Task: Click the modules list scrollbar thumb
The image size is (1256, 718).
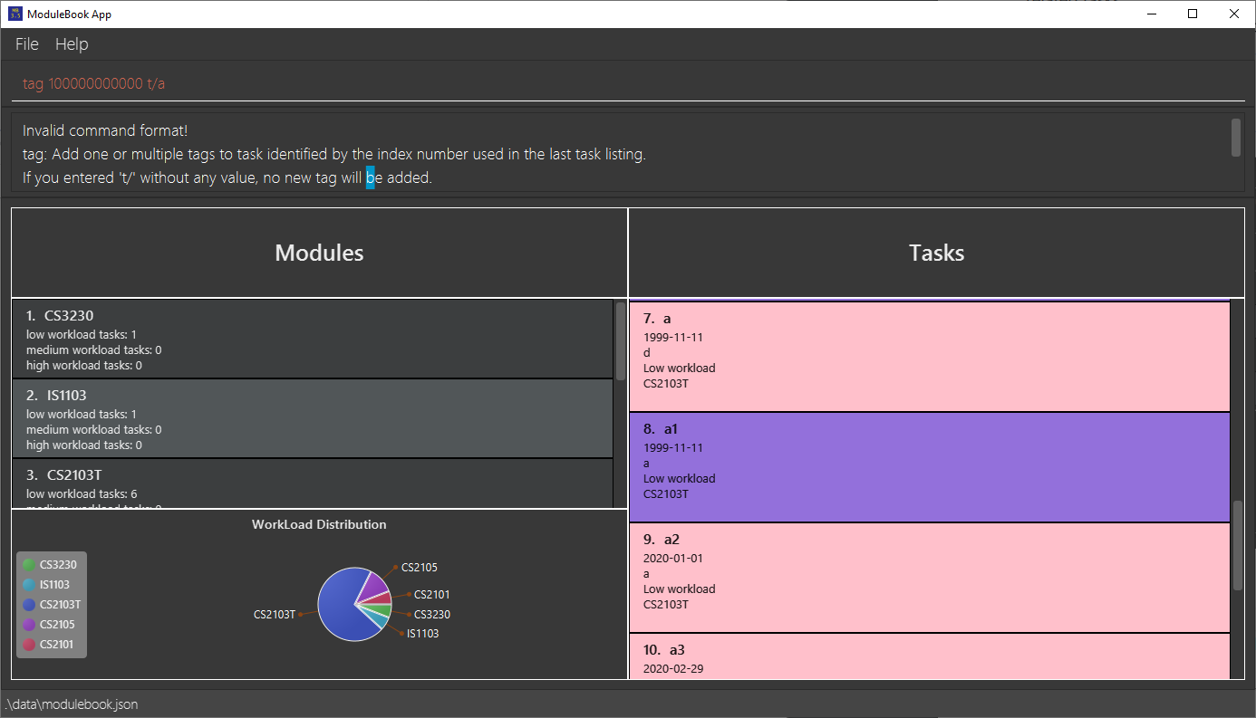Action: (x=621, y=340)
